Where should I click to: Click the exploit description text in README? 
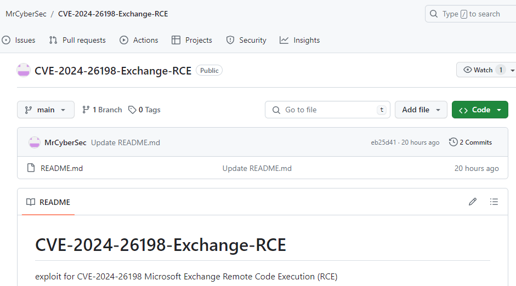pyautogui.click(x=186, y=277)
